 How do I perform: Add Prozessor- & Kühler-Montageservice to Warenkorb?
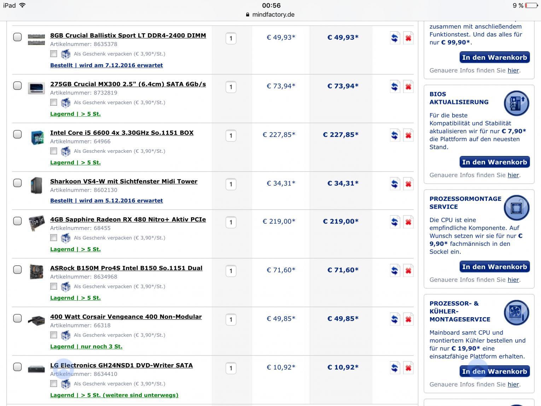pos(494,371)
